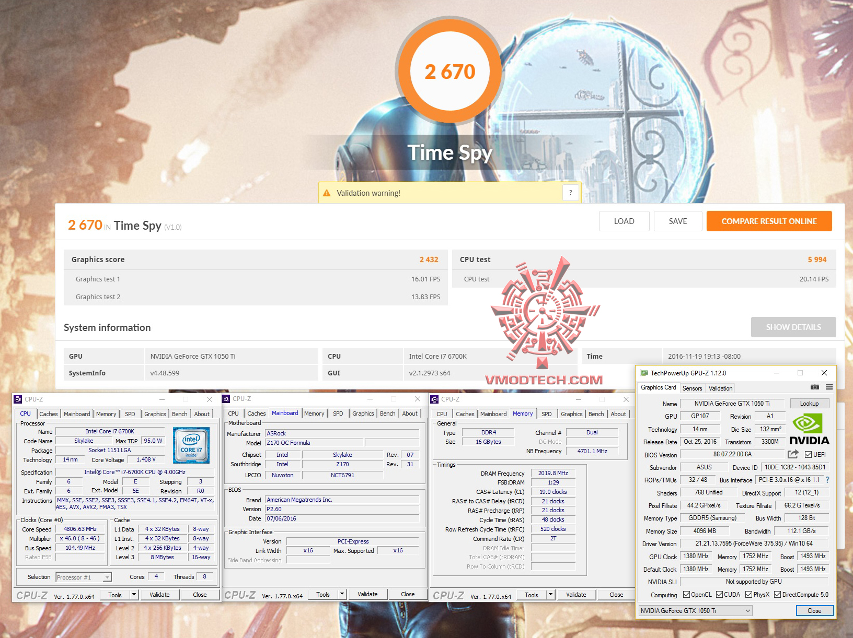
Task: Switch to the Validation tab in GPU-Z
Action: [720, 388]
